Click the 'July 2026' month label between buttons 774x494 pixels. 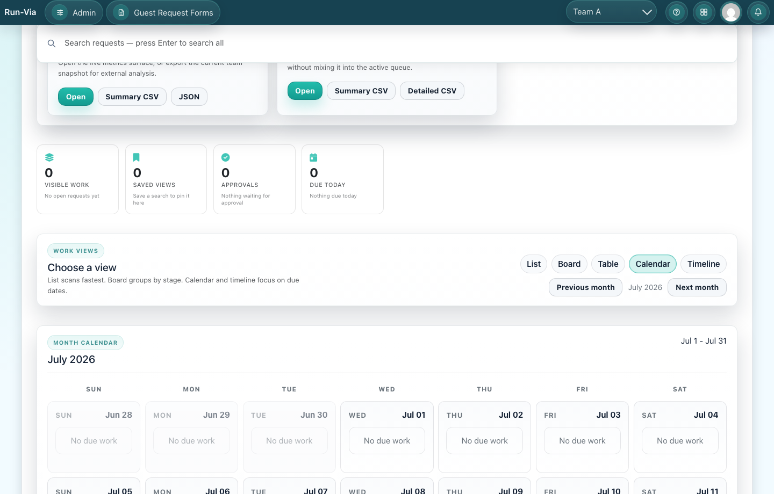pyautogui.click(x=645, y=287)
